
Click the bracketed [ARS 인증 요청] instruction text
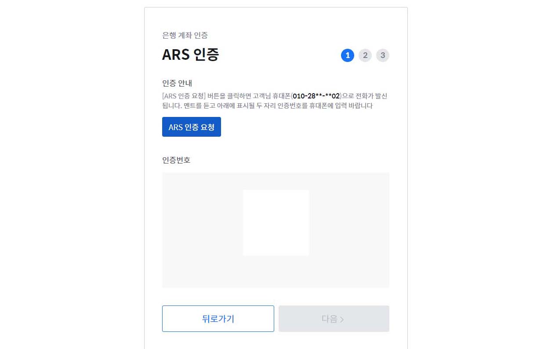pyautogui.click(x=184, y=96)
